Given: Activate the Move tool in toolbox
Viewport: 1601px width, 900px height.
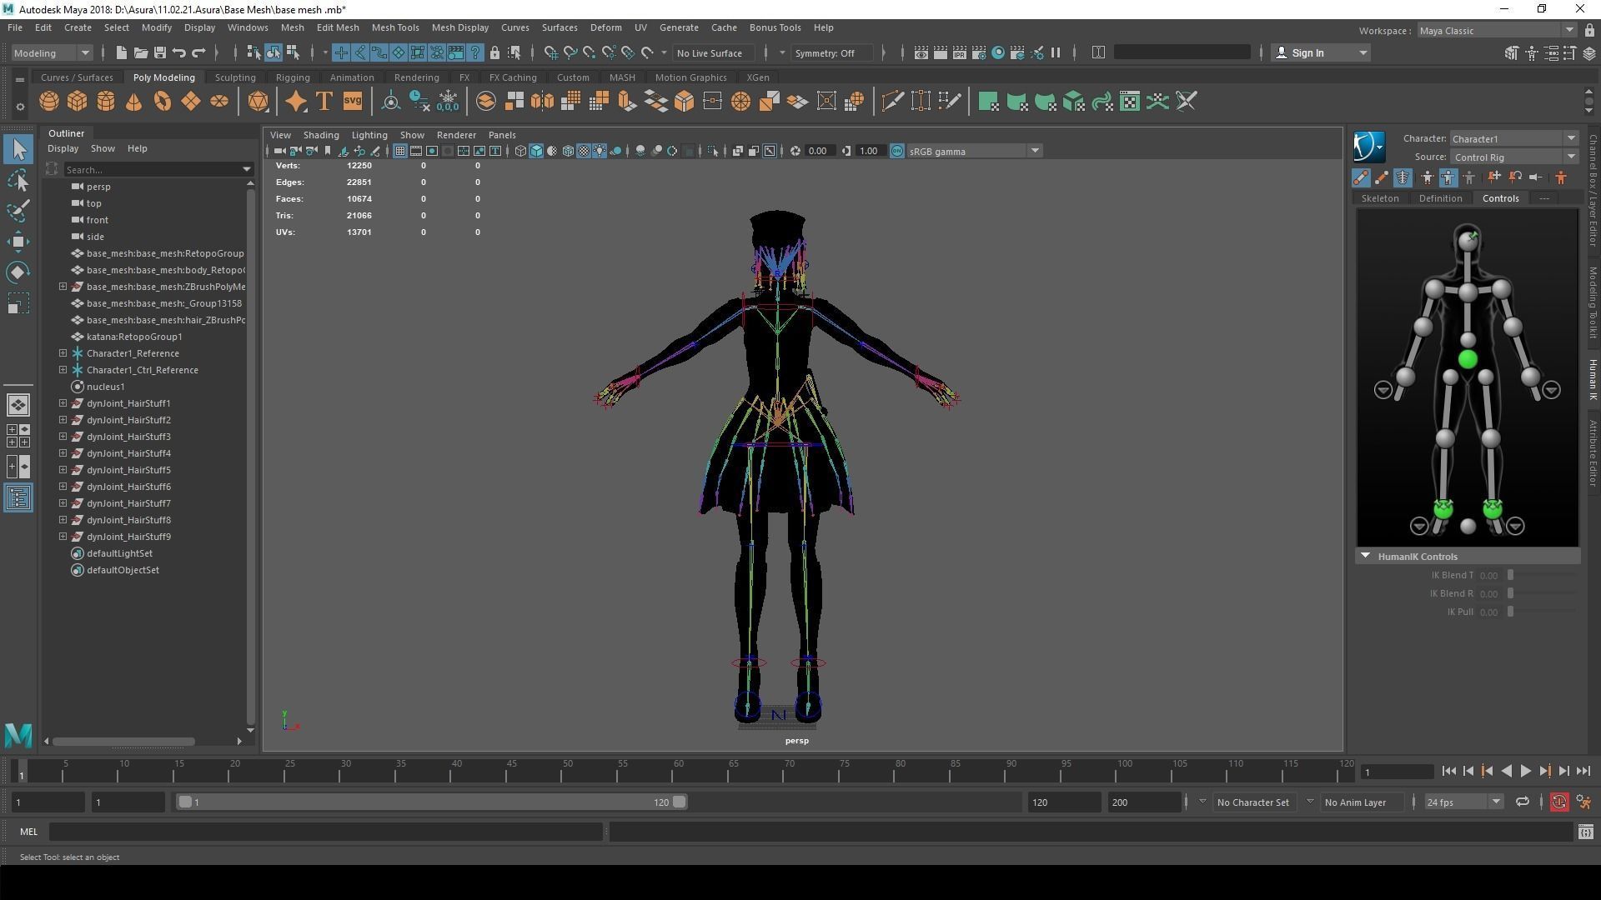Looking at the screenshot, I should point(18,242).
